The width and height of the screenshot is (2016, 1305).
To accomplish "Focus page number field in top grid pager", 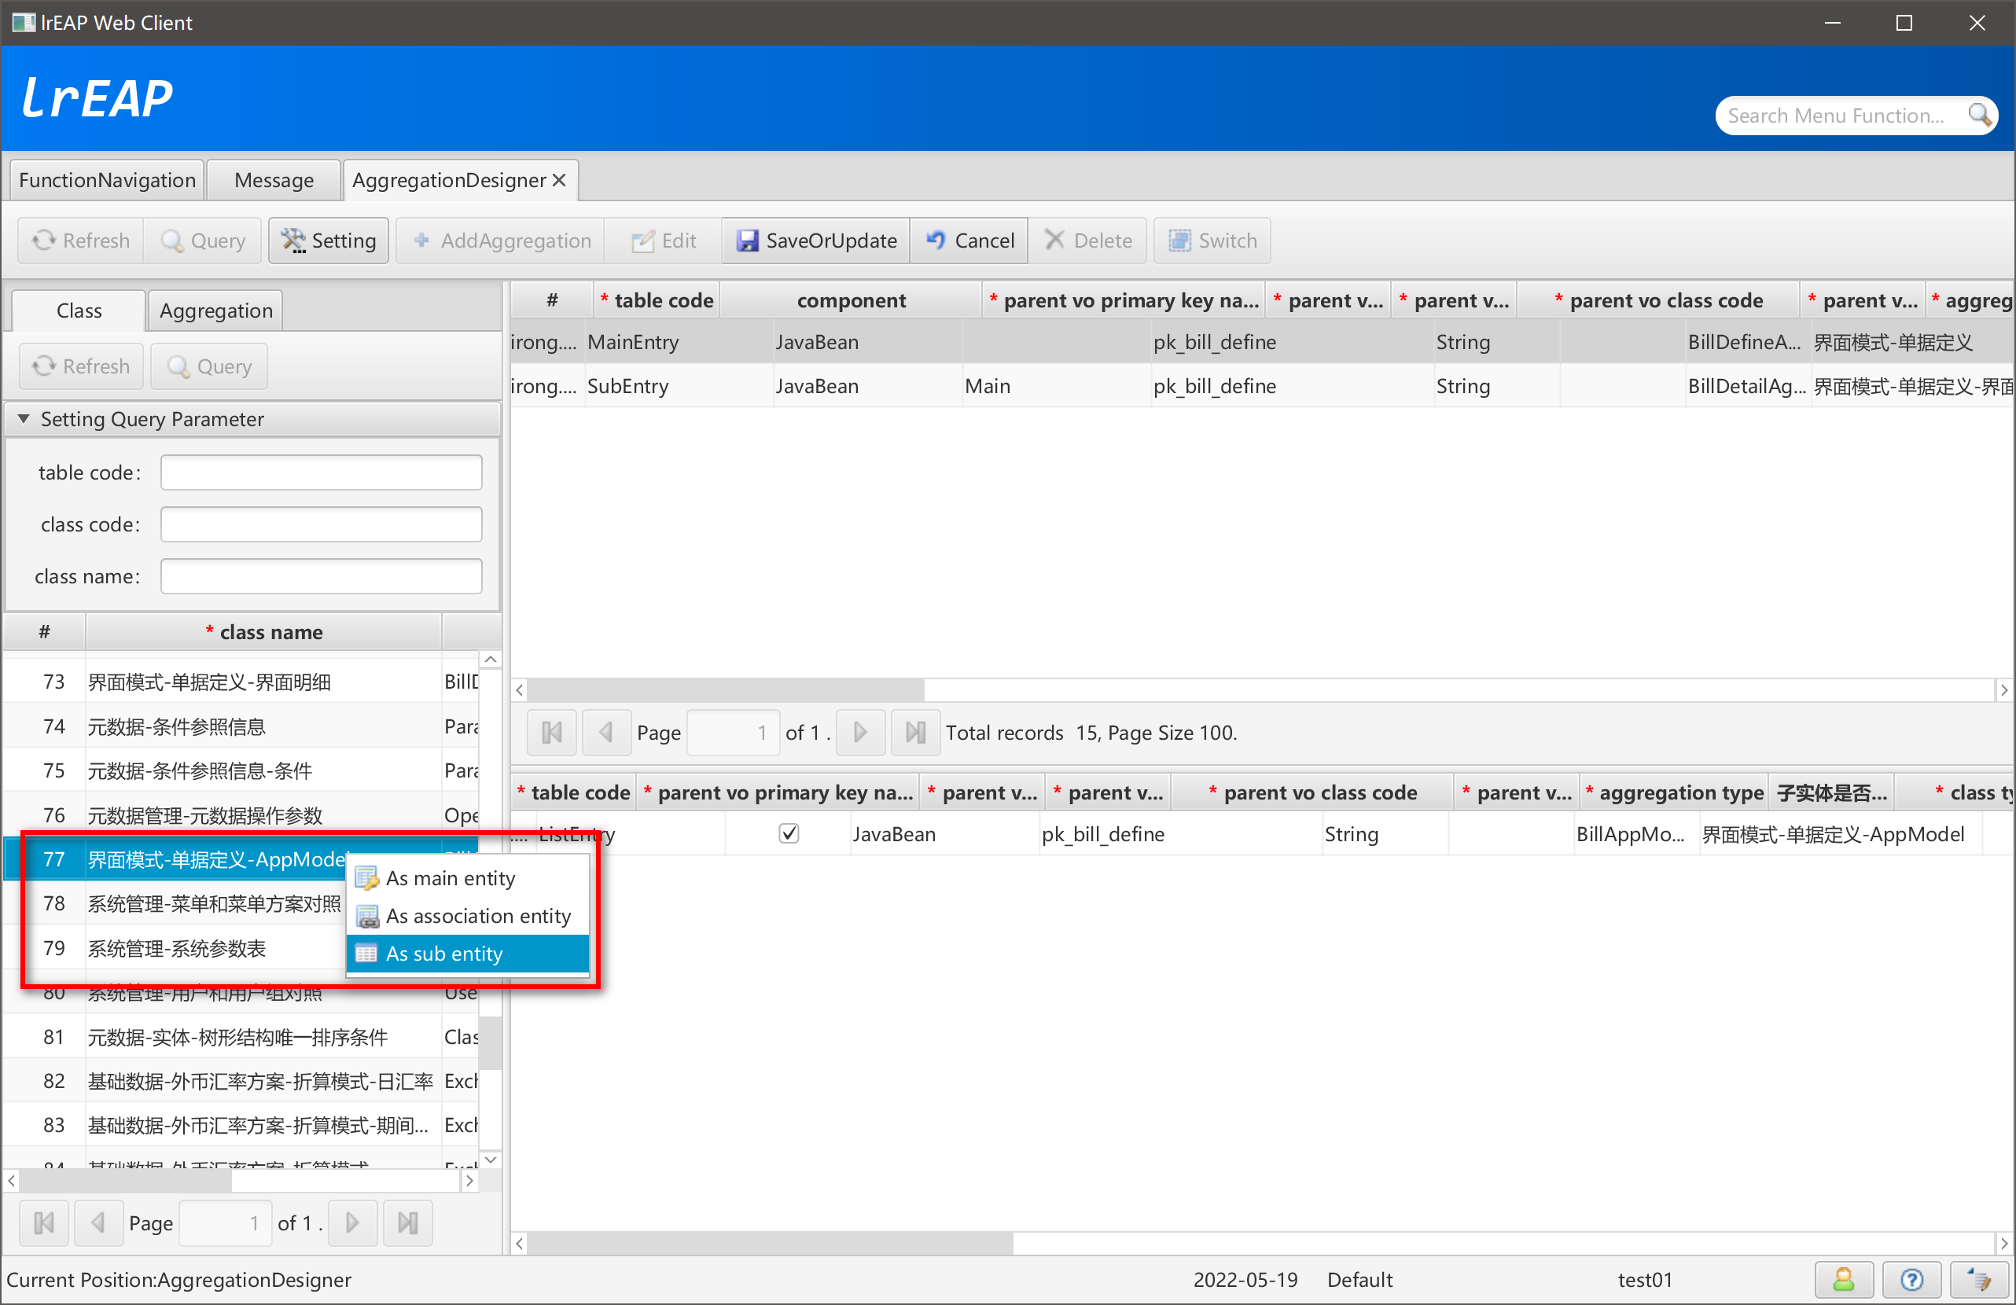I will 733,733.
